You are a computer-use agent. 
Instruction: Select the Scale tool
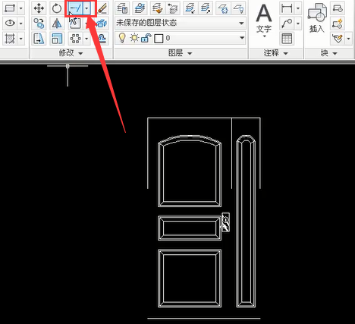pyautogui.click(x=57, y=39)
